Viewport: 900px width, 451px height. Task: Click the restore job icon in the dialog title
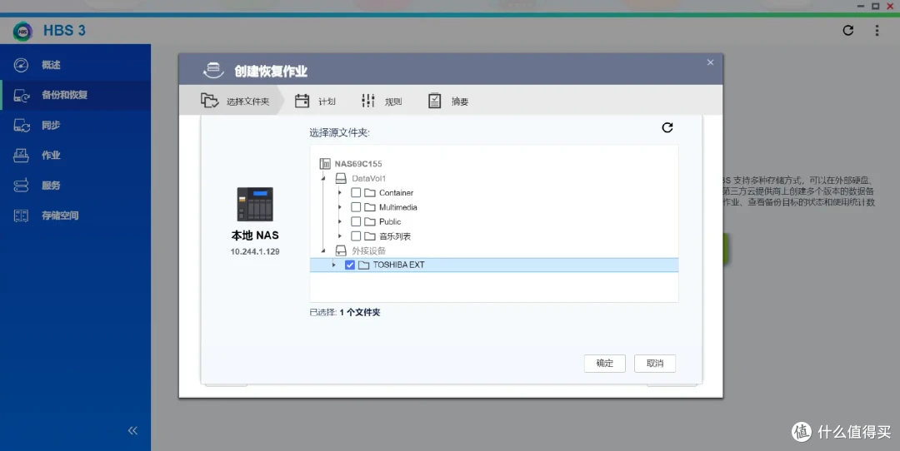(x=213, y=71)
